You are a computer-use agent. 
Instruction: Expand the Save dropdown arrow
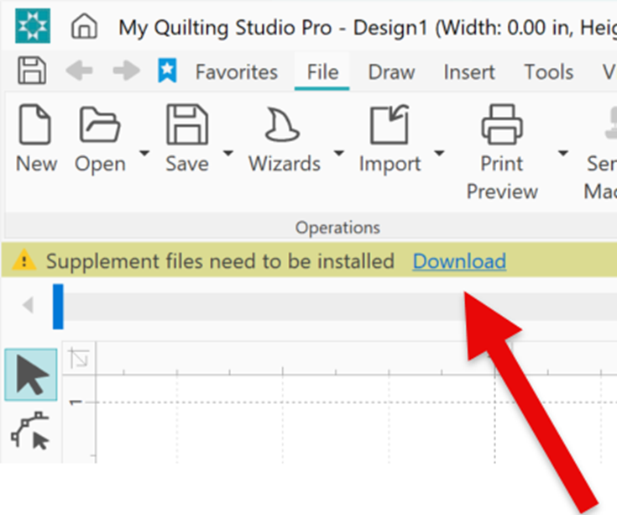coord(228,153)
